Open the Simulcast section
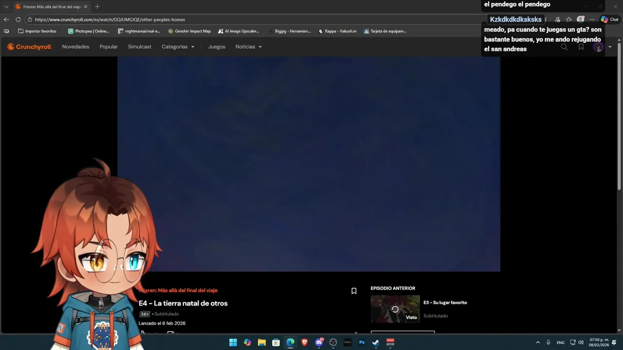The height and width of the screenshot is (350, 623). tap(140, 47)
